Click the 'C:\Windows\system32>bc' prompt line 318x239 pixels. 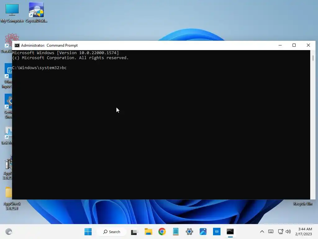pyautogui.click(x=39, y=68)
